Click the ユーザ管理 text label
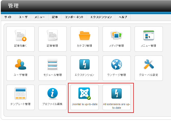The width and height of the screenshot is (171, 121). tap(21, 75)
